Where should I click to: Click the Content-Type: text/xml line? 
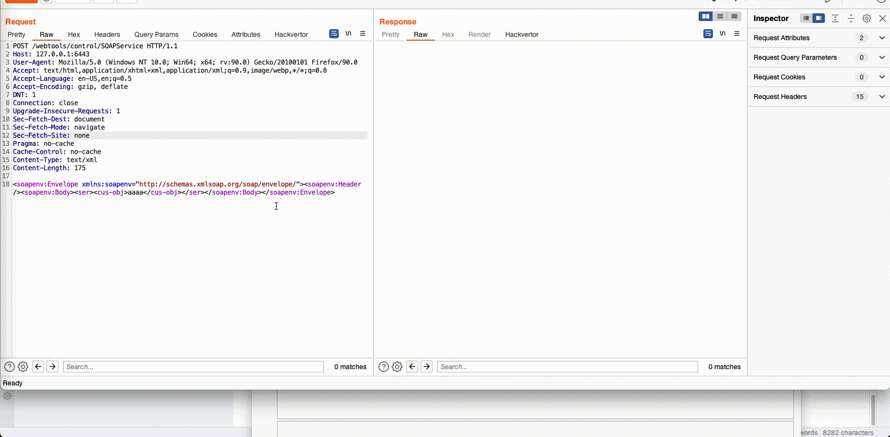pyautogui.click(x=55, y=160)
